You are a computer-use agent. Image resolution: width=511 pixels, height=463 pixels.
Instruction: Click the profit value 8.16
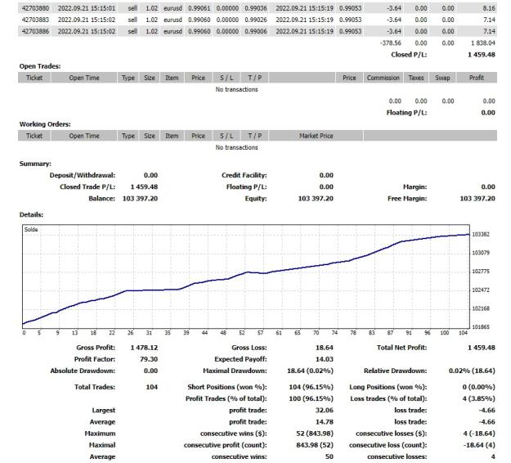tap(489, 8)
